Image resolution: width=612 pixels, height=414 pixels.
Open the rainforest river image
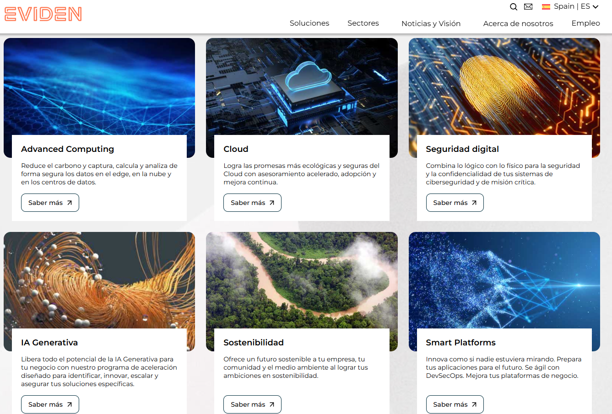[302, 280]
